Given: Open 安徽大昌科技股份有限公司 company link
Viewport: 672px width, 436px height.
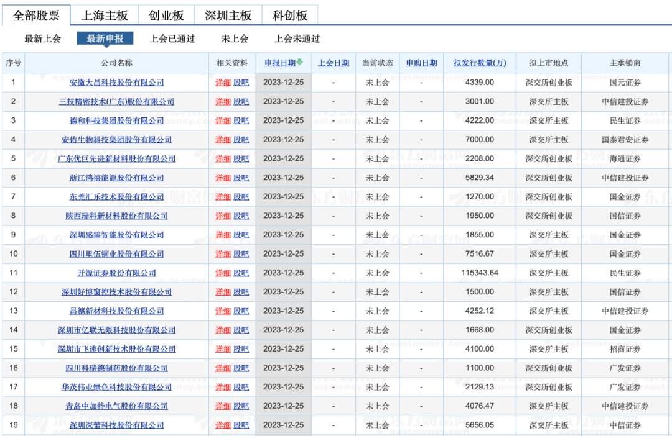Looking at the screenshot, I should 116,83.
